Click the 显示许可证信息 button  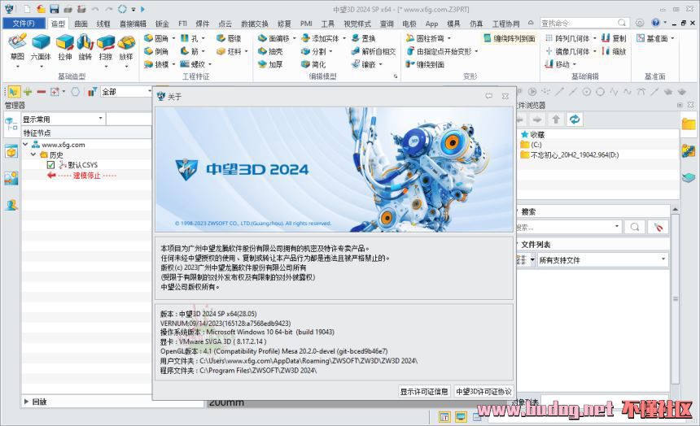click(423, 391)
